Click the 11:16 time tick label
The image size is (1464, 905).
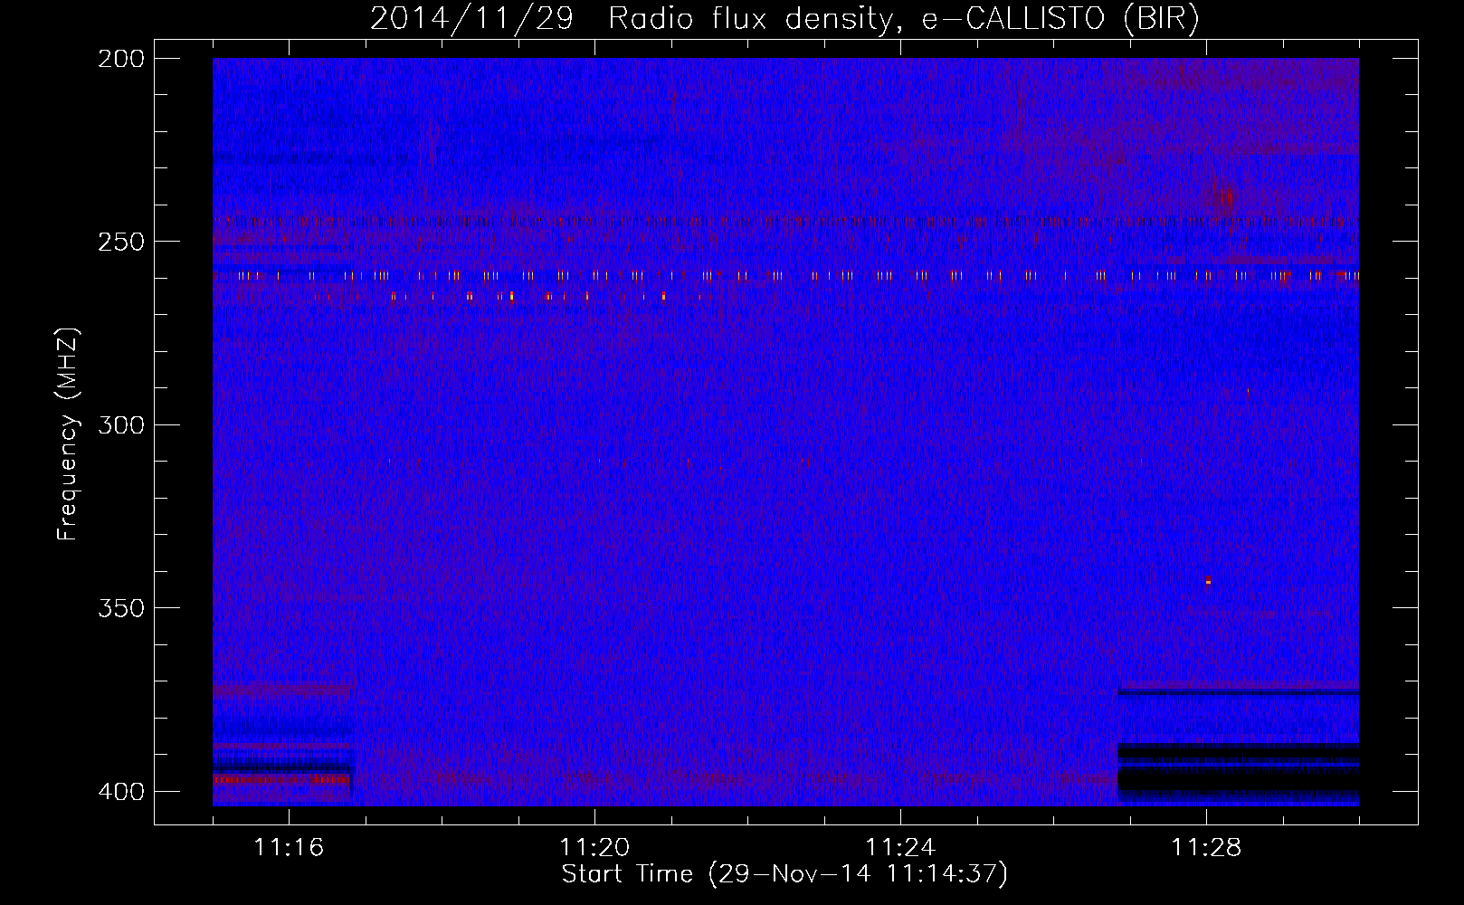pos(289,847)
